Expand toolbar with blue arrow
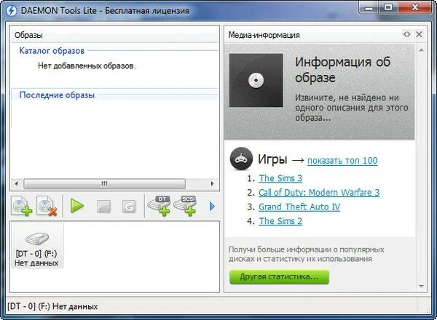This screenshot has width=437, height=320. click(212, 207)
